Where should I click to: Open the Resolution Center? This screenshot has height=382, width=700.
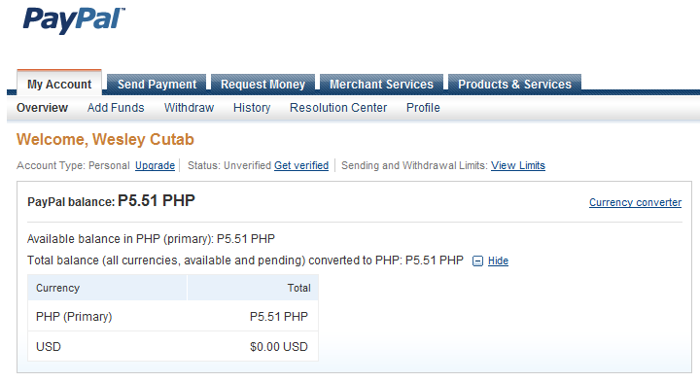338,108
